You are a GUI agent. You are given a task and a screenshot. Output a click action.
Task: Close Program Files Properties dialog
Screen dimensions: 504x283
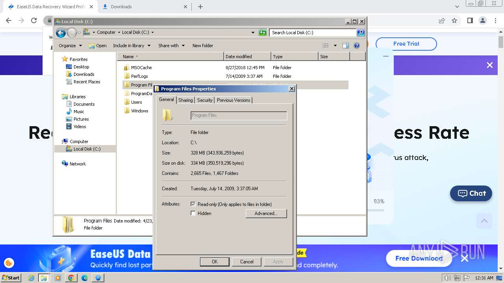(292, 89)
